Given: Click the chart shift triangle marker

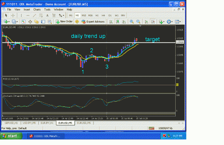Looking at the screenshot, I should (x=140, y=26).
